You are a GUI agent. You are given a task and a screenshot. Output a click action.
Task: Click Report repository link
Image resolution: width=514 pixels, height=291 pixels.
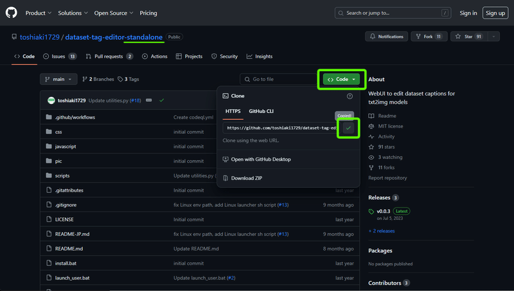tap(387, 178)
